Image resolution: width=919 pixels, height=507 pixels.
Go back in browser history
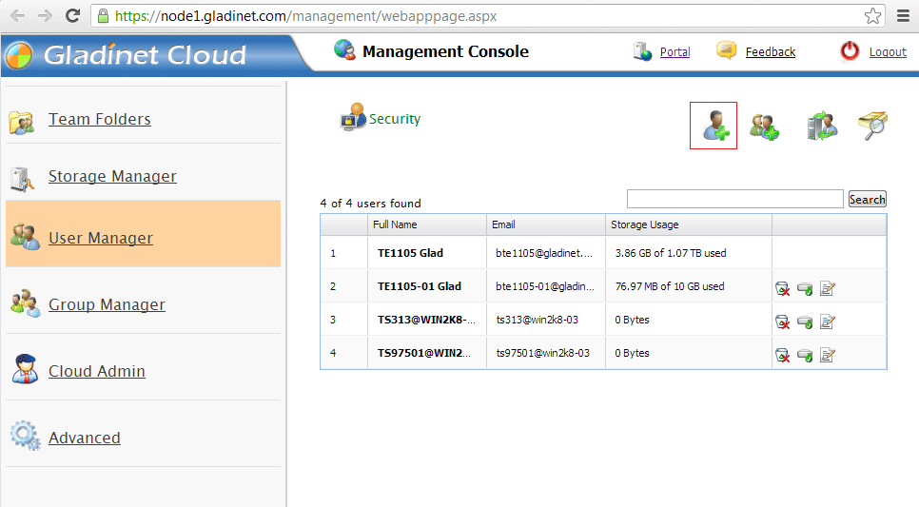(x=17, y=16)
